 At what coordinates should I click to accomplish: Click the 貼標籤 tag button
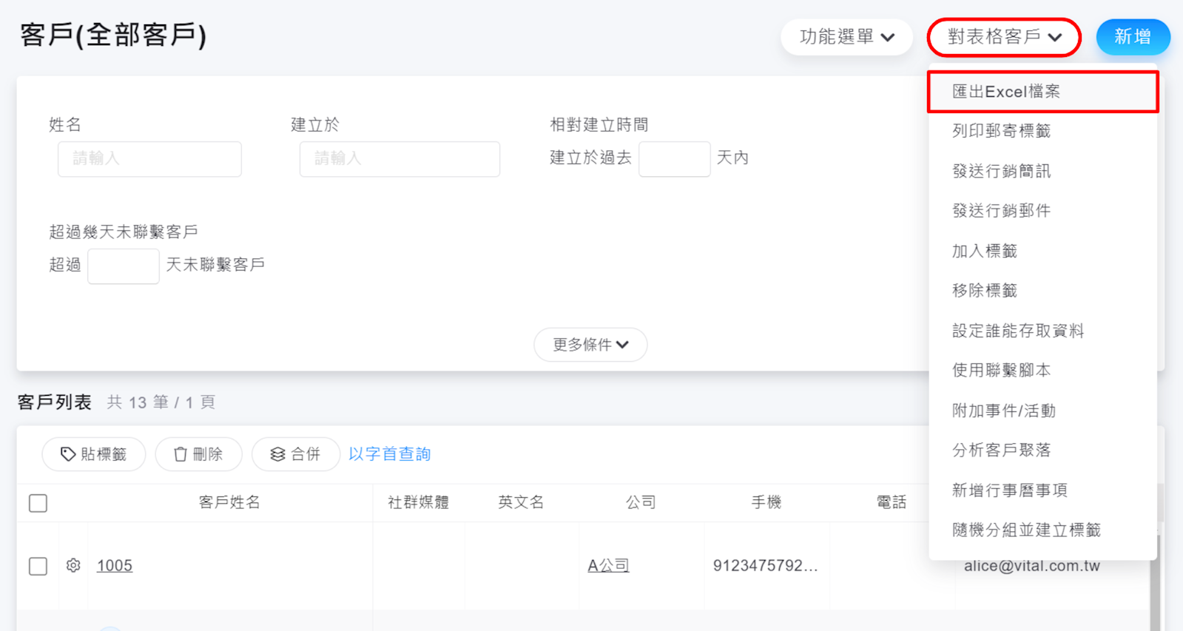click(94, 454)
